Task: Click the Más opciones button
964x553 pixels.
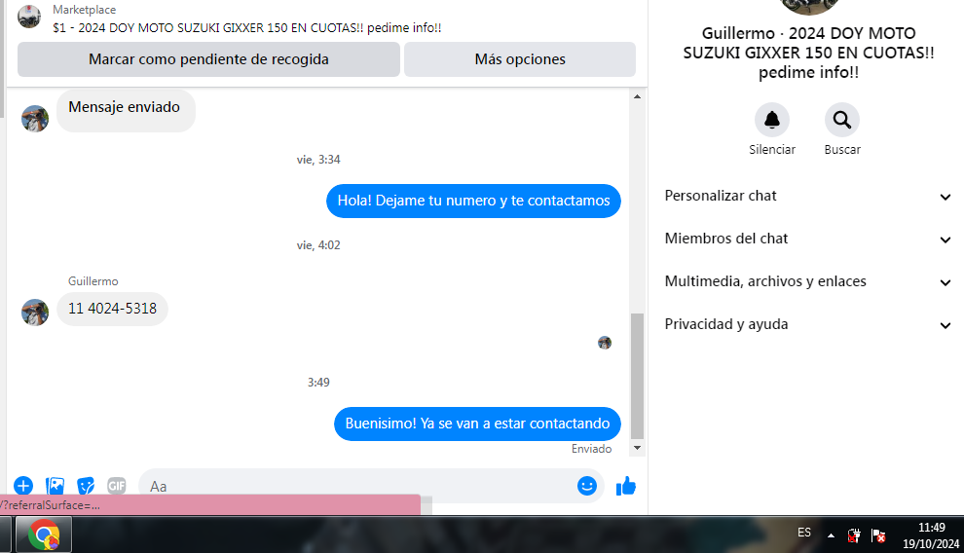Action: pyautogui.click(x=520, y=59)
